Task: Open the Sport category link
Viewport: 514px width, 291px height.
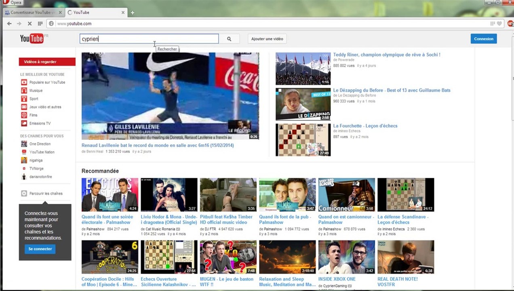Action: pos(34,99)
